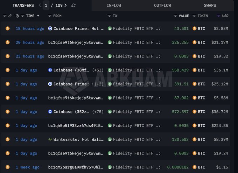This screenshot has height=173, width=238.
Task: Switch to the SWAPS tab
Action: (210, 6)
